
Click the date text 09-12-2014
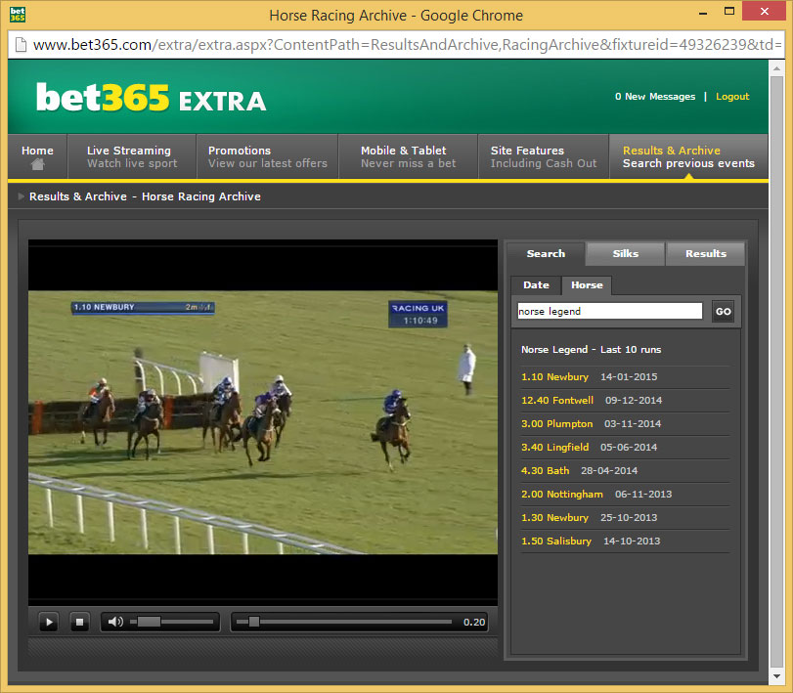click(634, 401)
